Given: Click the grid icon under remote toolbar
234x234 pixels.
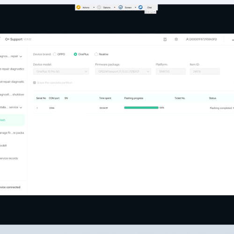Looking at the screenshot, I should pos(146,12).
